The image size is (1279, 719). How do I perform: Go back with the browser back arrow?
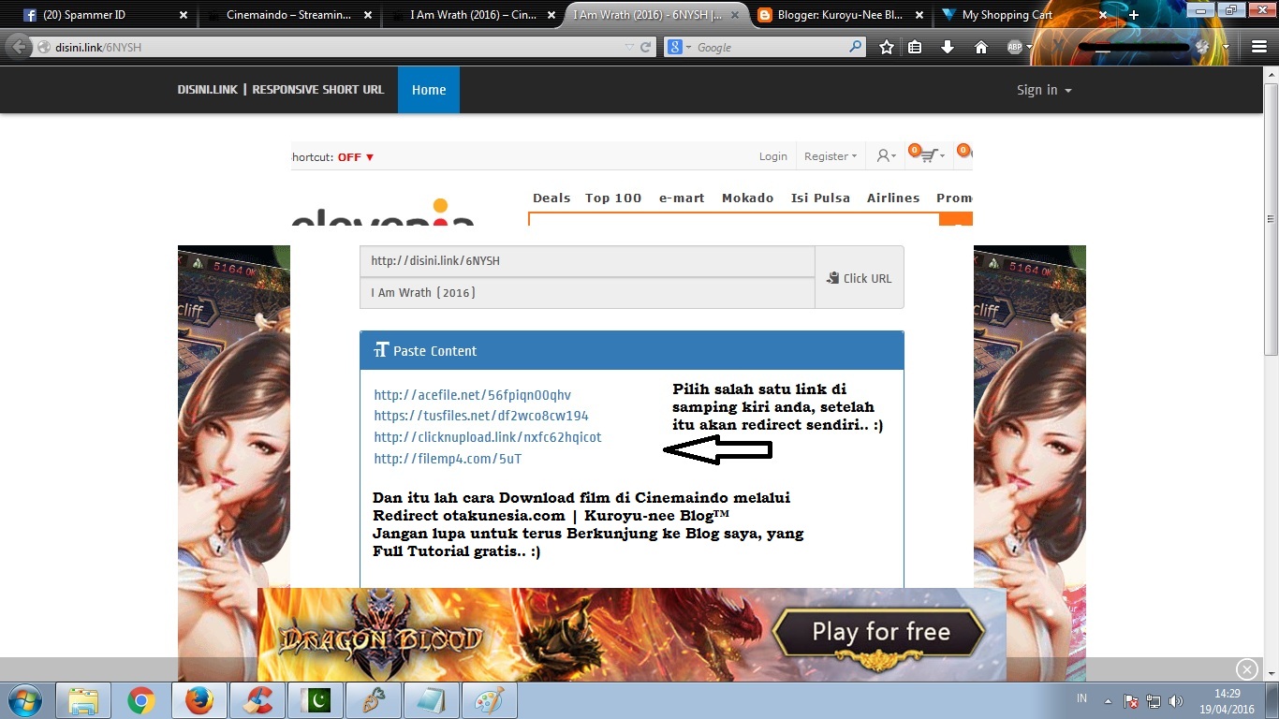(x=19, y=47)
